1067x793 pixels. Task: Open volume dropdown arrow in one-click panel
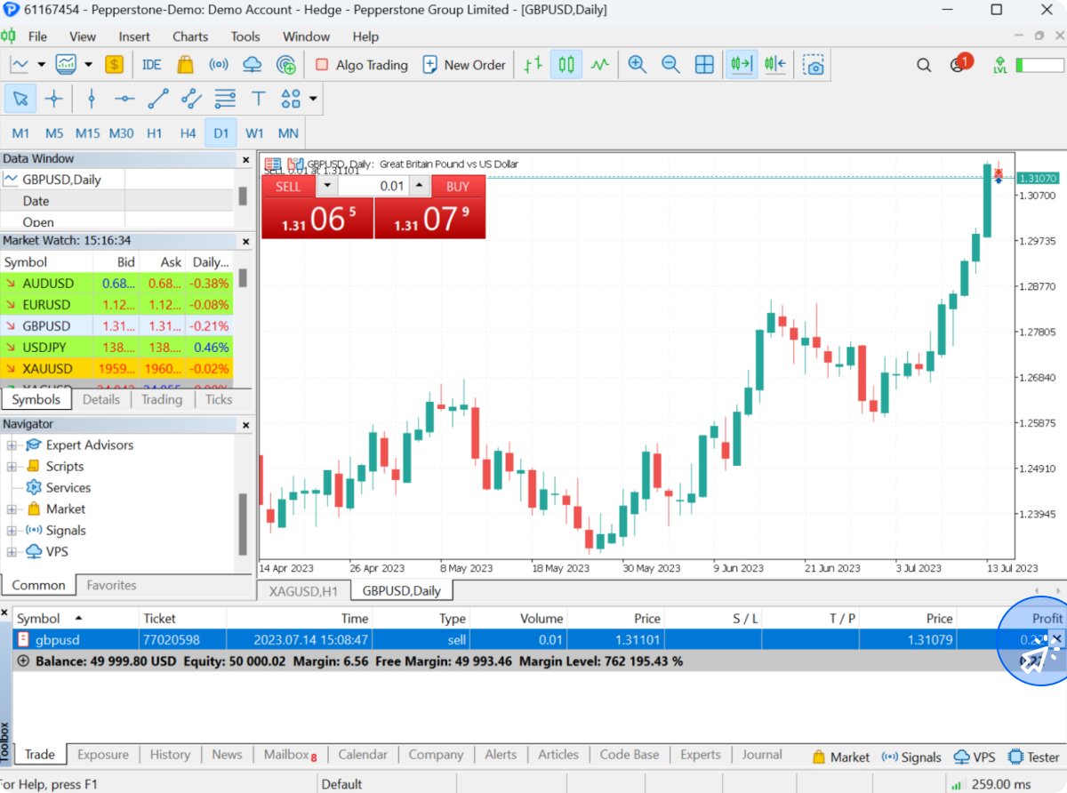(326, 187)
